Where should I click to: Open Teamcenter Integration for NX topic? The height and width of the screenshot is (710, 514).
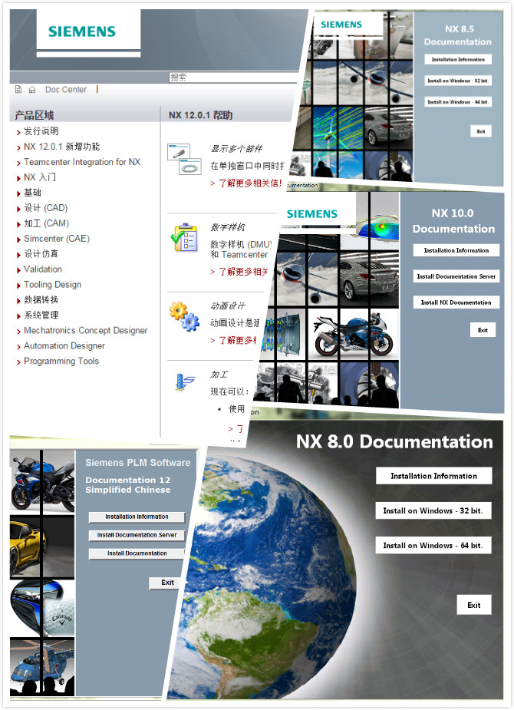pyautogui.click(x=82, y=162)
